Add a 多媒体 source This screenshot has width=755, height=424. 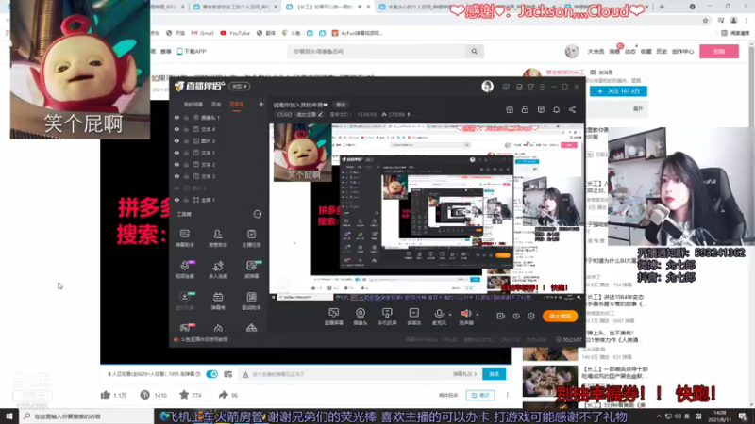(x=413, y=317)
